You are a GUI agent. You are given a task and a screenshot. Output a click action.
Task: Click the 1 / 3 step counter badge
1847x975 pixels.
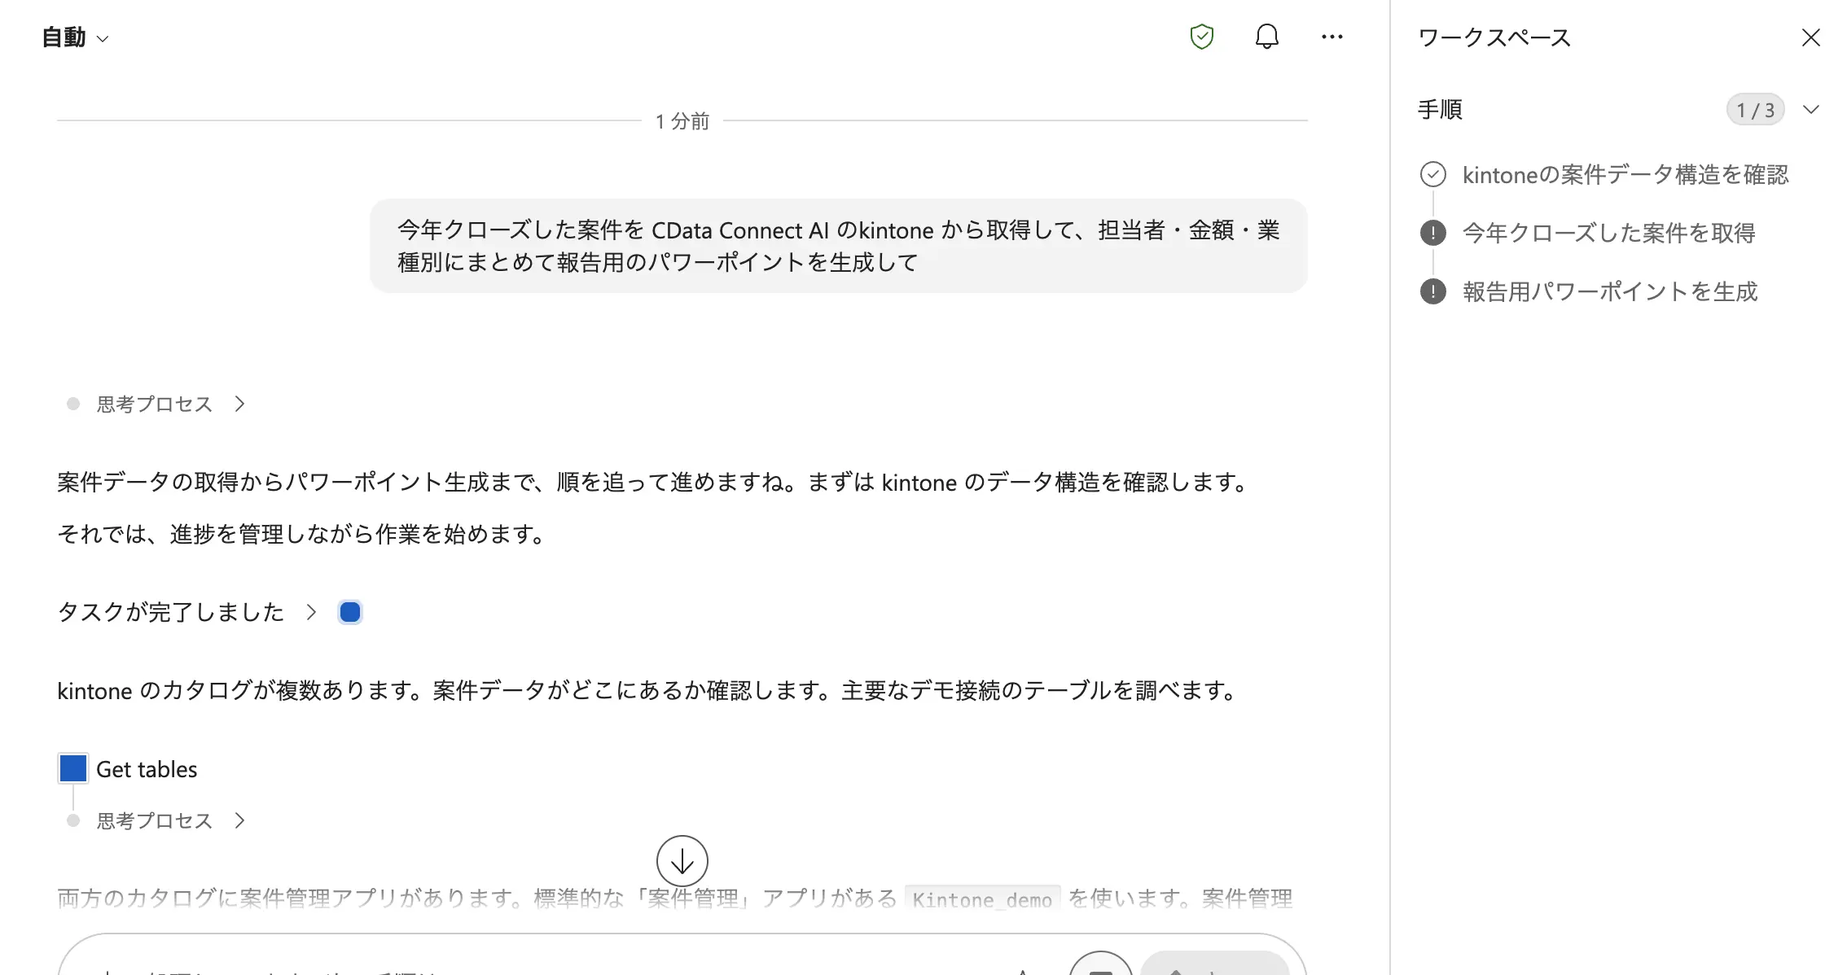pos(1755,110)
